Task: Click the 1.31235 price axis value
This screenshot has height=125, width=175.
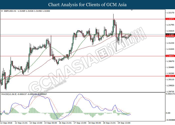Action: 170,43
